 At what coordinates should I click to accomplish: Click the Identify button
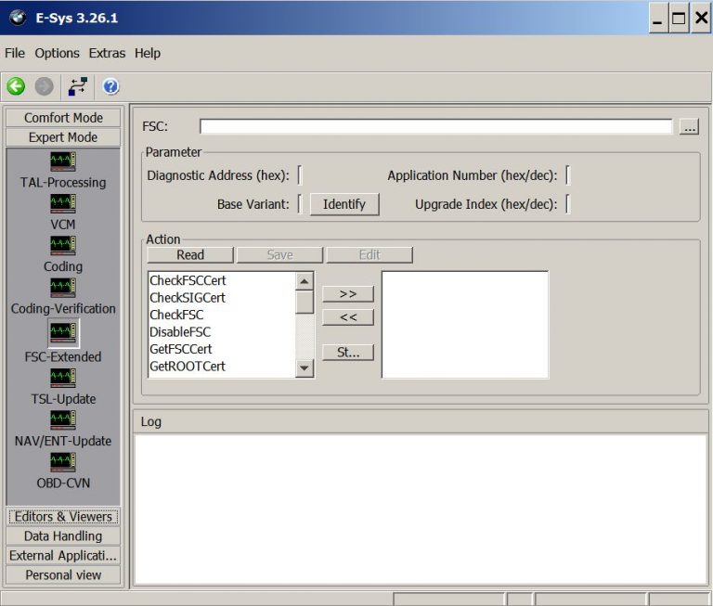pos(344,204)
